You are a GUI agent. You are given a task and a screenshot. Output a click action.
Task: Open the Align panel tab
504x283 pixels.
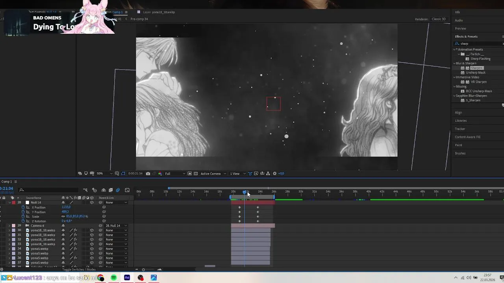458,112
